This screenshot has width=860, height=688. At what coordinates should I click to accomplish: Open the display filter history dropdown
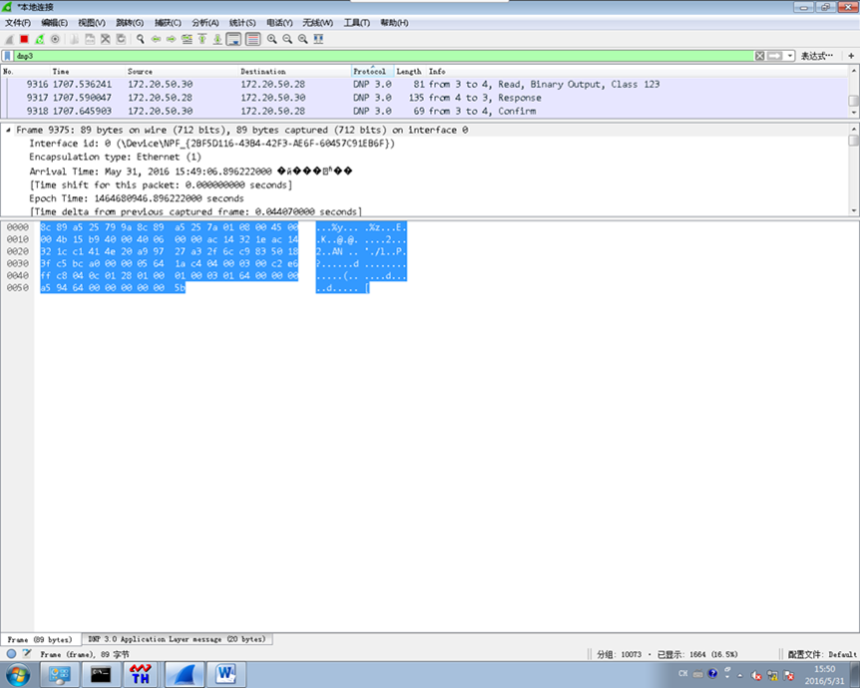(790, 56)
